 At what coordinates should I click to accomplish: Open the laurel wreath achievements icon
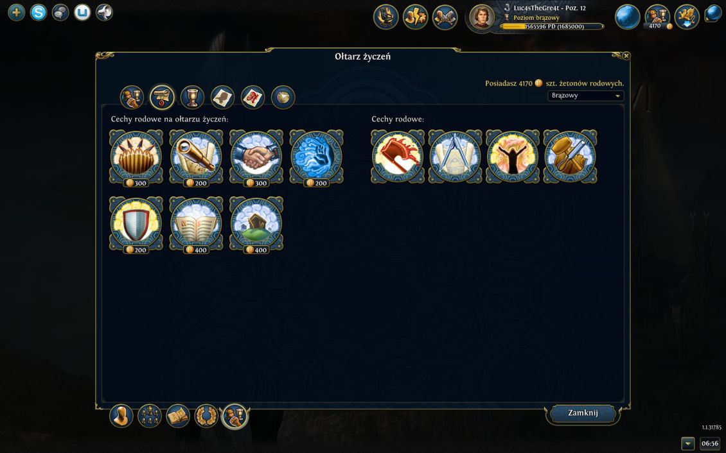click(206, 416)
